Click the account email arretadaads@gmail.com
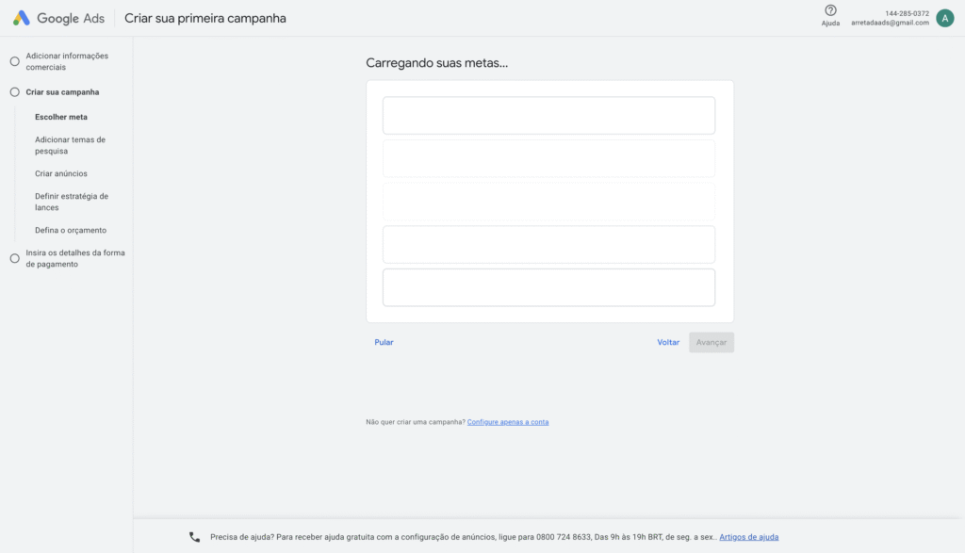The image size is (965, 553). click(890, 23)
